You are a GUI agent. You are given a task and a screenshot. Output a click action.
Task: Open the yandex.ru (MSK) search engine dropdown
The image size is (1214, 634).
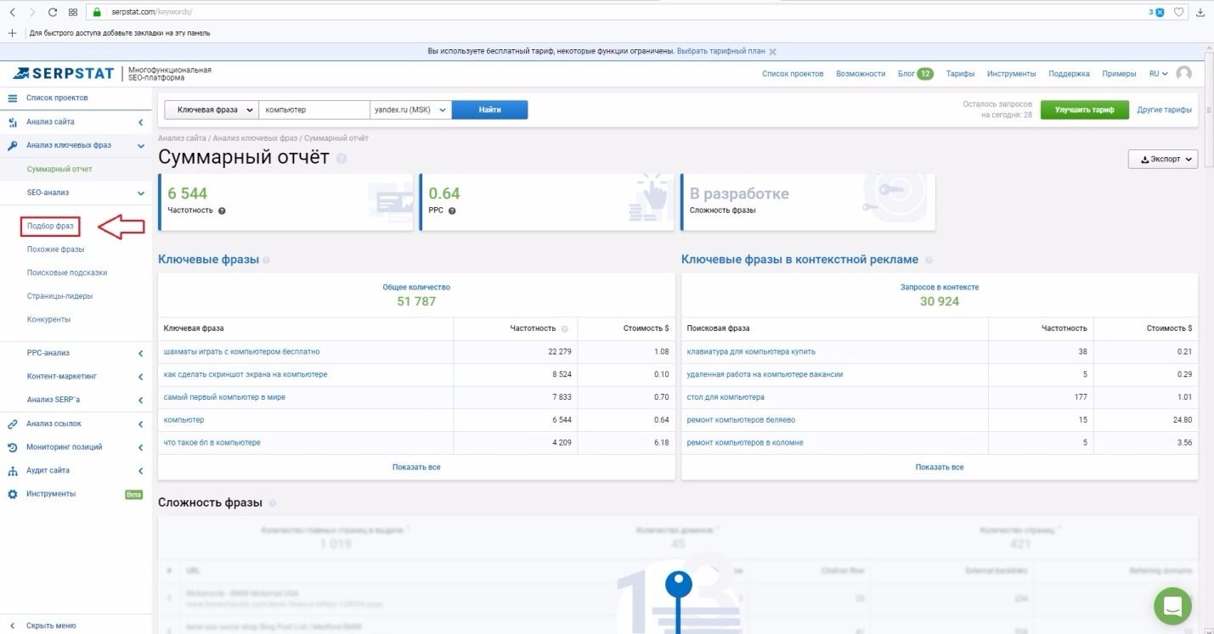410,109
